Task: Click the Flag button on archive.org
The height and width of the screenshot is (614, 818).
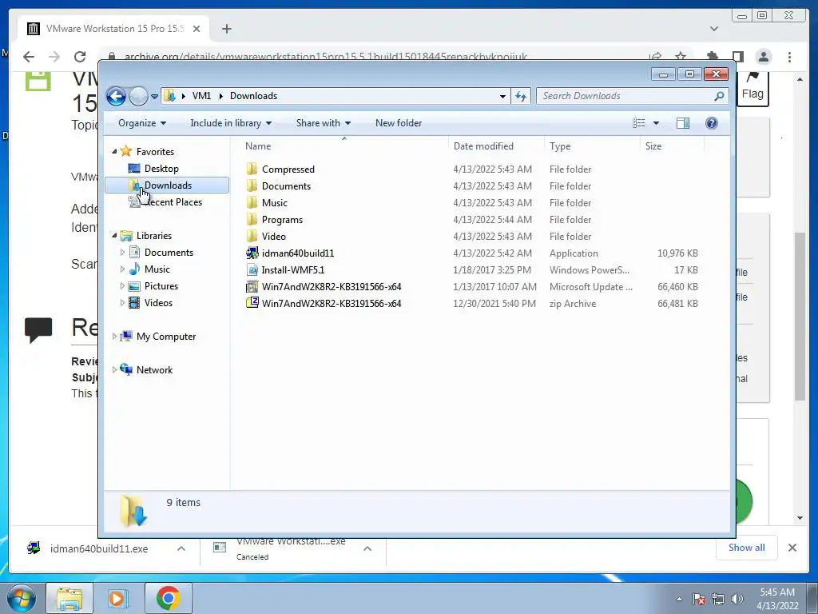Action: [x=752, y=87]
